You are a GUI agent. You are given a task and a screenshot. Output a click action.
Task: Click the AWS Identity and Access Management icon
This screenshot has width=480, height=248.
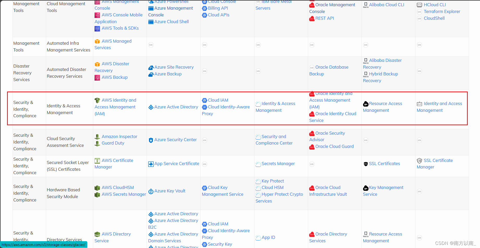click(x=97, y=100)
